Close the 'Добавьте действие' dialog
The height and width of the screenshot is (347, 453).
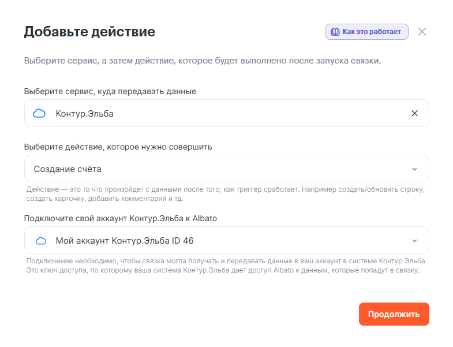[422, 32]
